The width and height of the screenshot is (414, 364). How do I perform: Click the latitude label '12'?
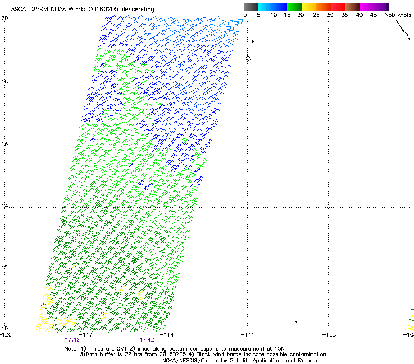click(x=4, y=268)
